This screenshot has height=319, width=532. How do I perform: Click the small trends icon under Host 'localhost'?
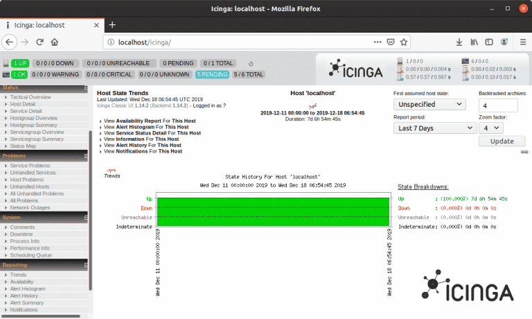pos(312,106)
